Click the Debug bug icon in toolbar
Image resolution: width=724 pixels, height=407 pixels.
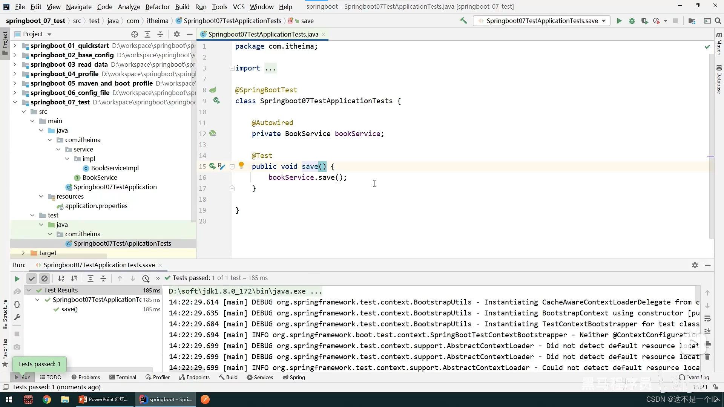632,21
